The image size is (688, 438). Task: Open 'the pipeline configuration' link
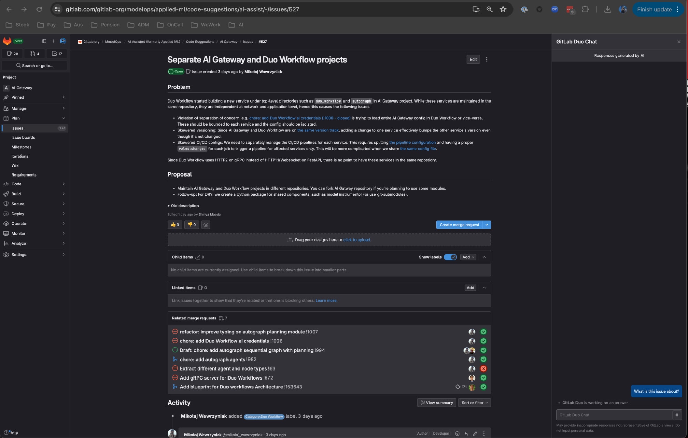[x=412, y=142]
